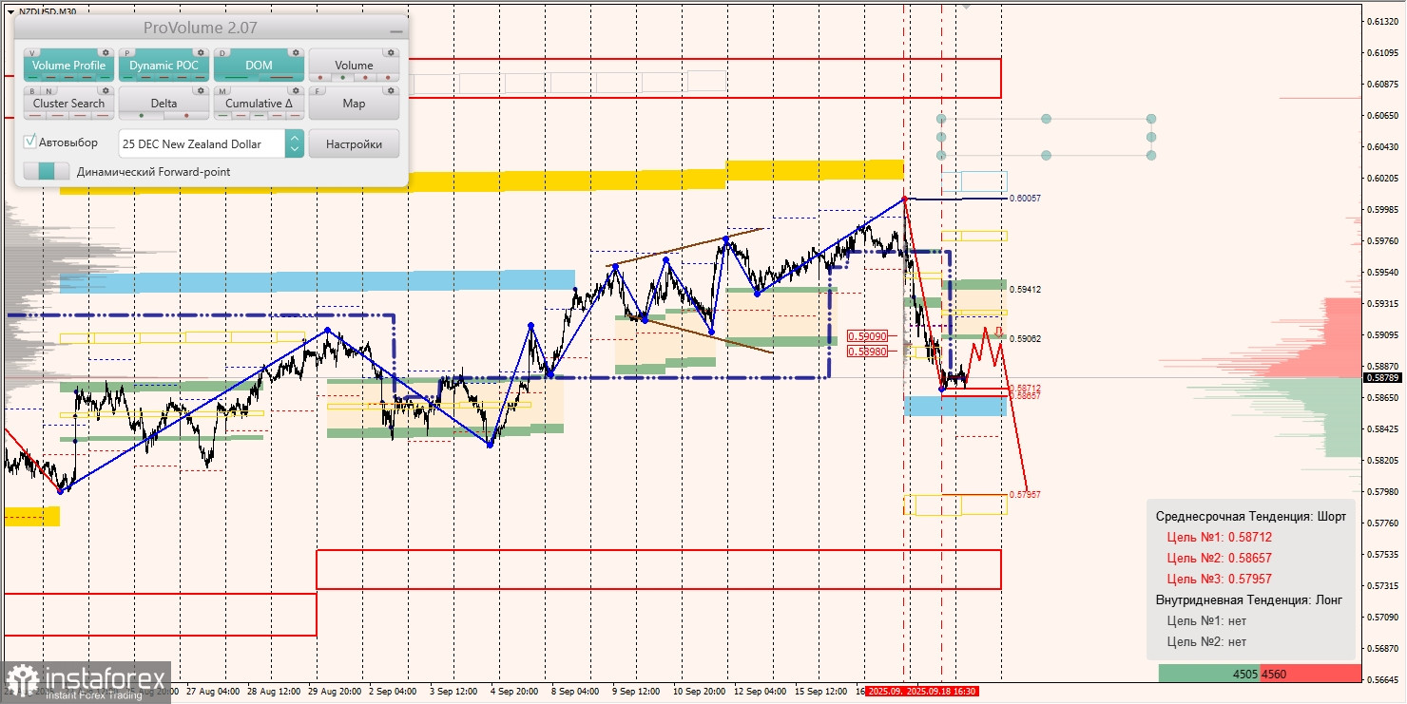Uncheck the Автовыбор checkbox
The height and width of the screenshot is (704, 1407).
(x=29, y=142)
